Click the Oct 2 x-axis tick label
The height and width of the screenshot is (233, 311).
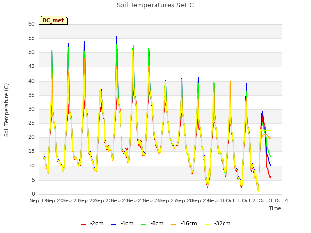[x=249, y=200]
